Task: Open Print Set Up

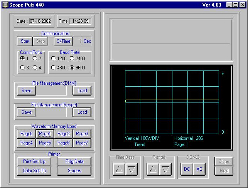Action: coord(34,161)
